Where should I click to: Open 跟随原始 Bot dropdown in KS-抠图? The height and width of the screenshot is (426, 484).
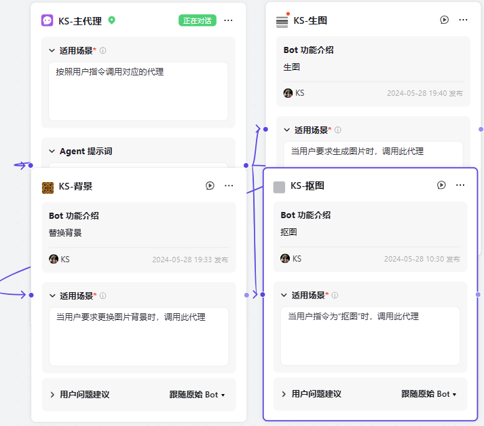428,393
